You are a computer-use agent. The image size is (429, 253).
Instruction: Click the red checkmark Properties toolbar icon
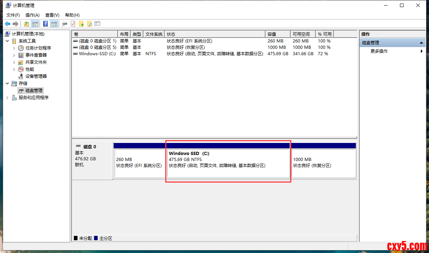pos(73,24)
